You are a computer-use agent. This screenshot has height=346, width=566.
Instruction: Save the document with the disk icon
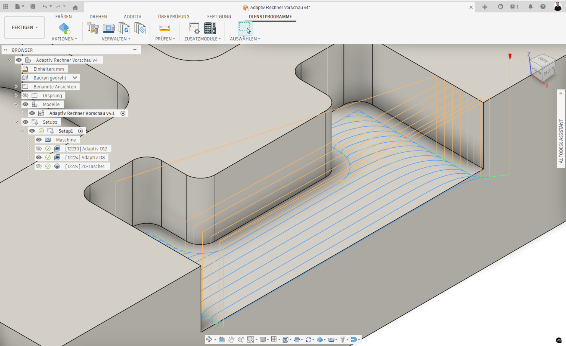[33, 6]
